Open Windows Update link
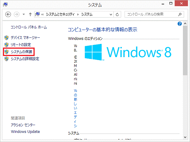The width and height of the screenshot is (190, 142). coord(25,132)
